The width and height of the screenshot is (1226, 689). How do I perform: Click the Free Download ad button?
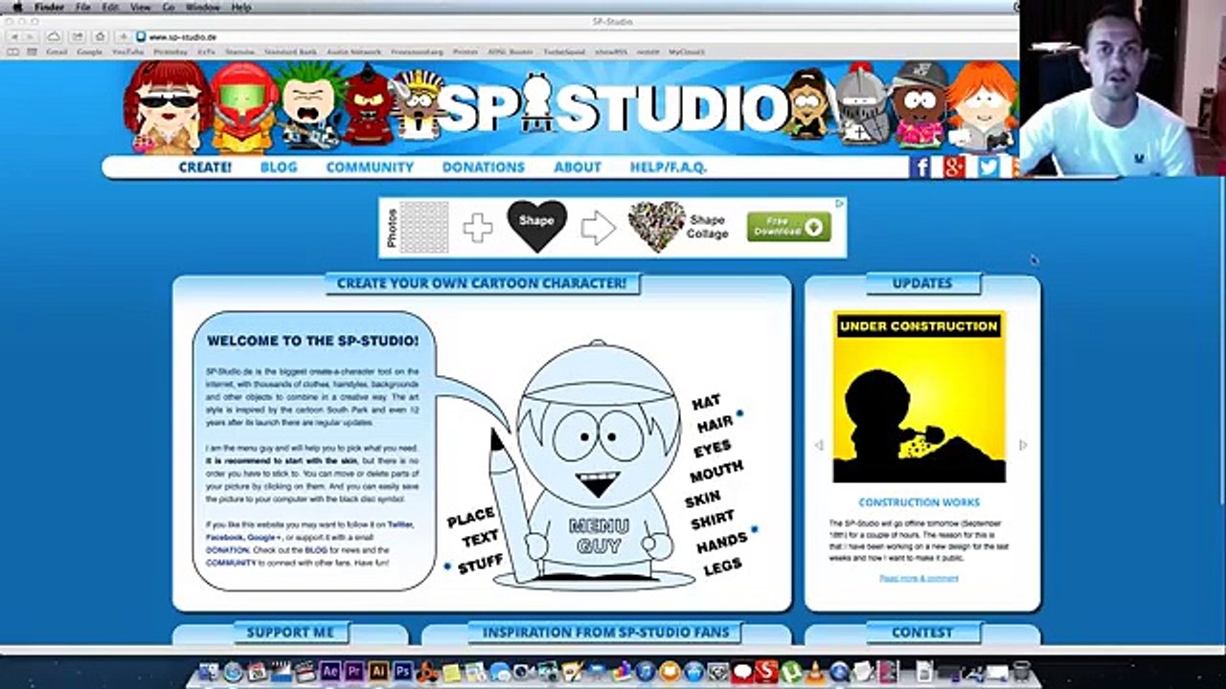pos(789,227)
